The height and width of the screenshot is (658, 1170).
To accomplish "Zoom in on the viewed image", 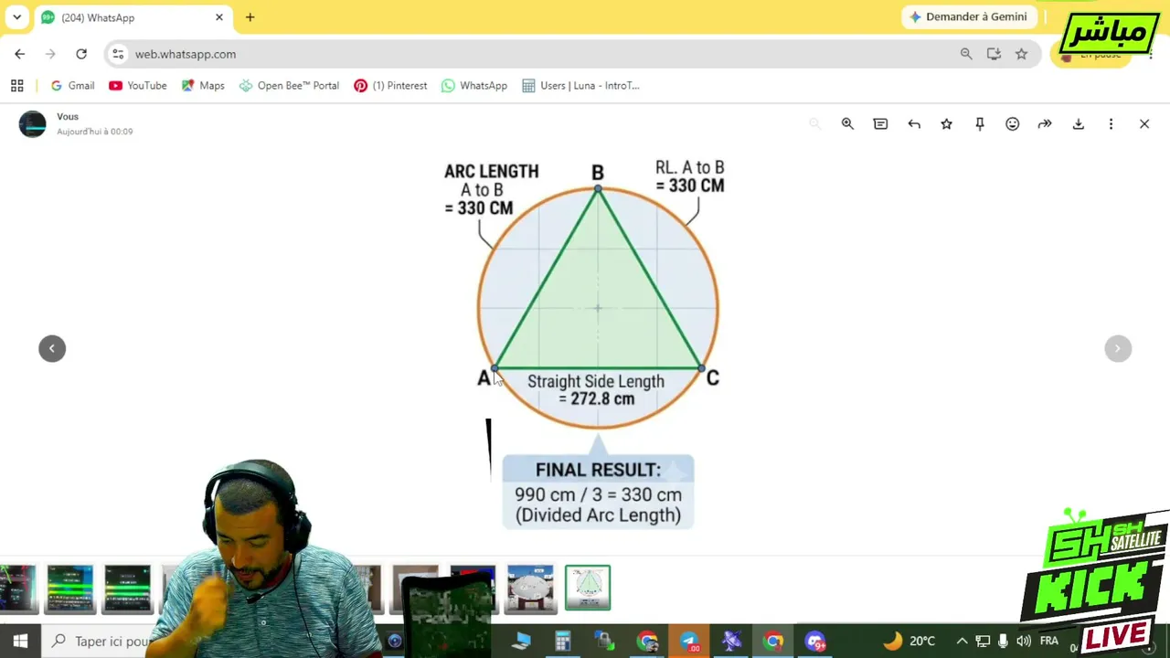I will 847,124.
